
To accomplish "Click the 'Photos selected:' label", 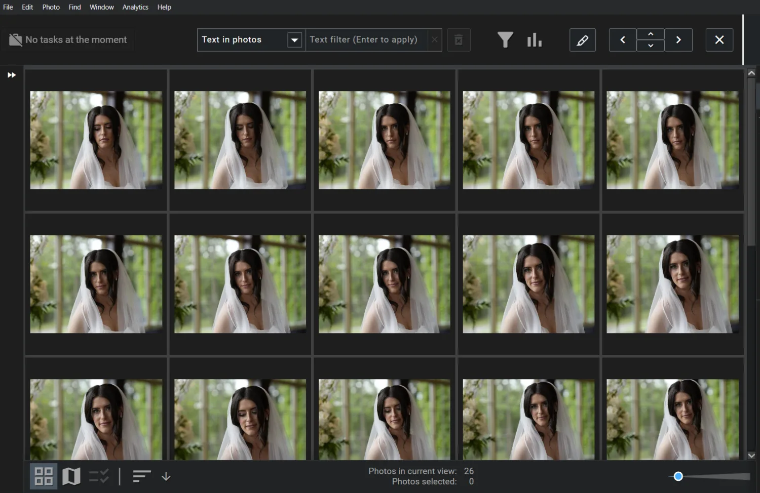I will click(424, 482).
